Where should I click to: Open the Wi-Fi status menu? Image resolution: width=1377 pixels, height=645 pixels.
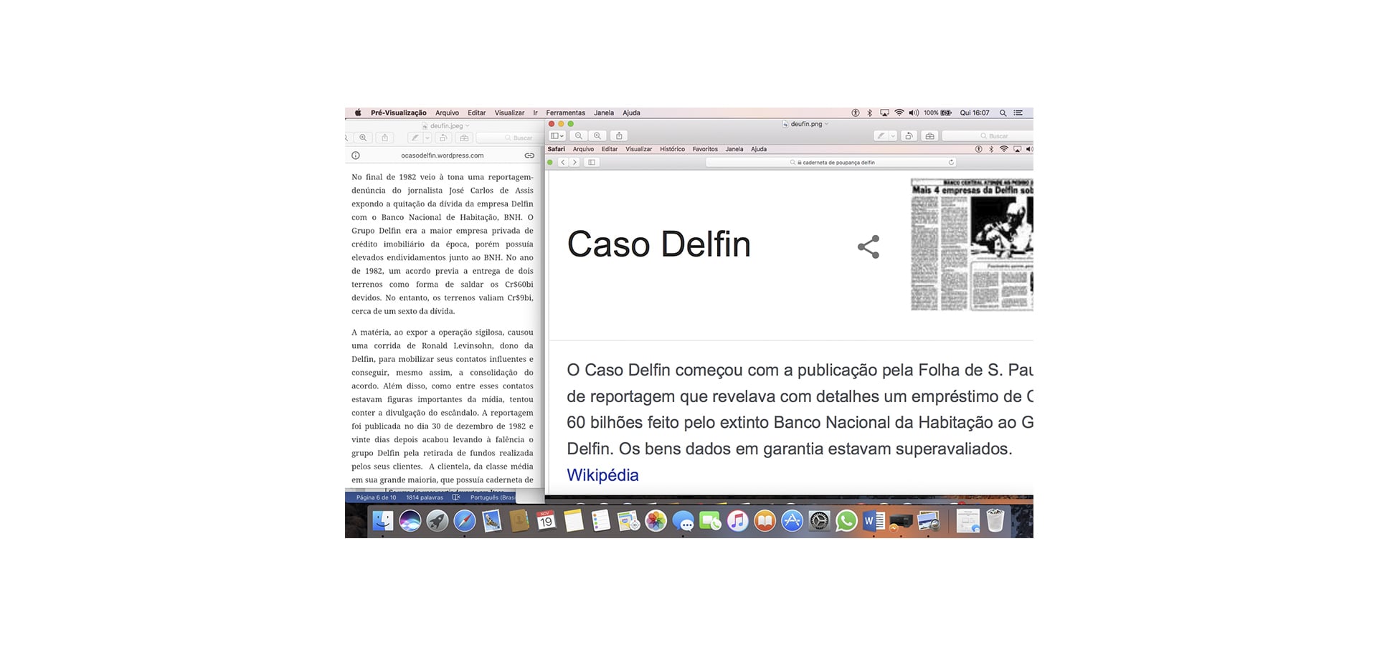pos(899,113)
